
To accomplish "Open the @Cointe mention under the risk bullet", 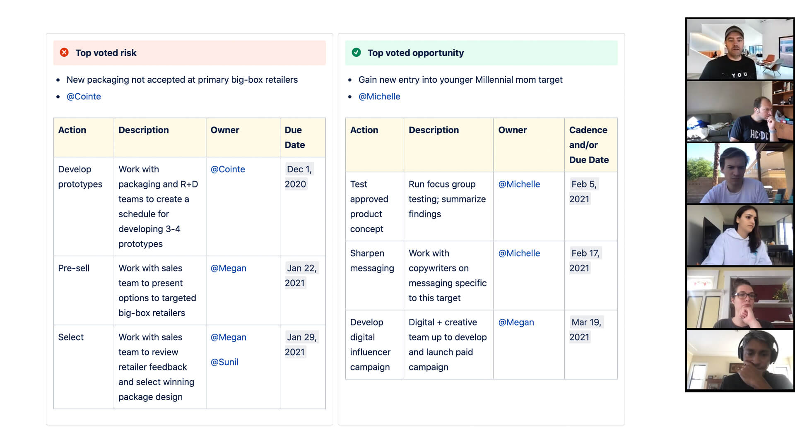I will pos(84,96).
